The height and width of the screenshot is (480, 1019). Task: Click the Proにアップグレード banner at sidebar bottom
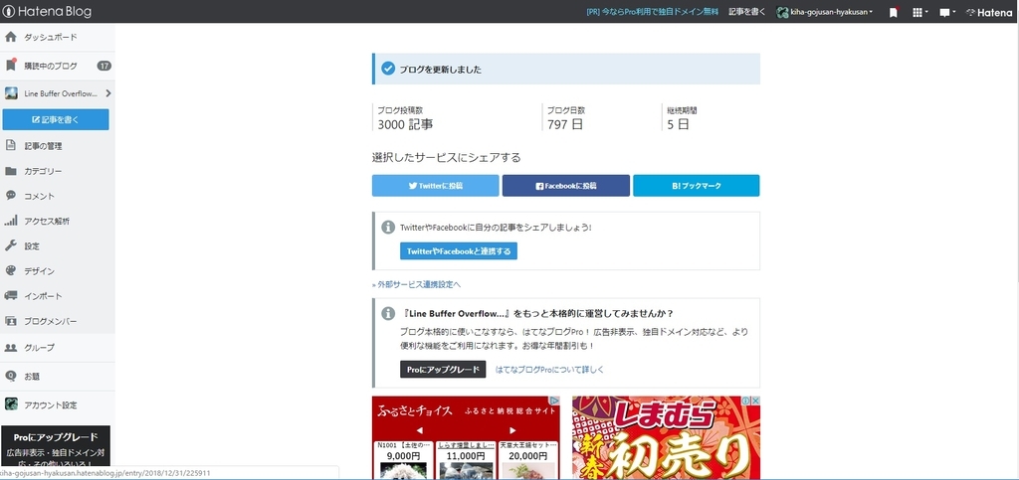coord(56,447)
